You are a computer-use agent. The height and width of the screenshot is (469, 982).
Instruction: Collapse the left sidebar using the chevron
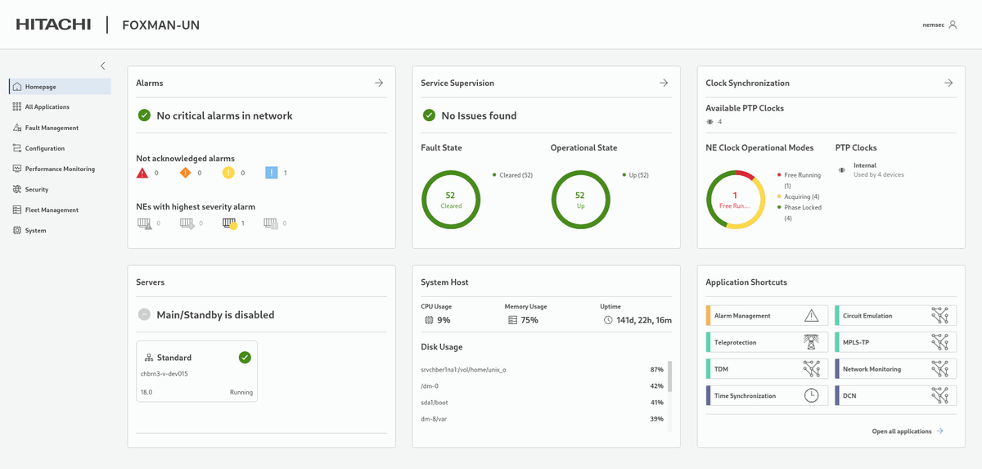pyautogui.click(x=102, y=65)
